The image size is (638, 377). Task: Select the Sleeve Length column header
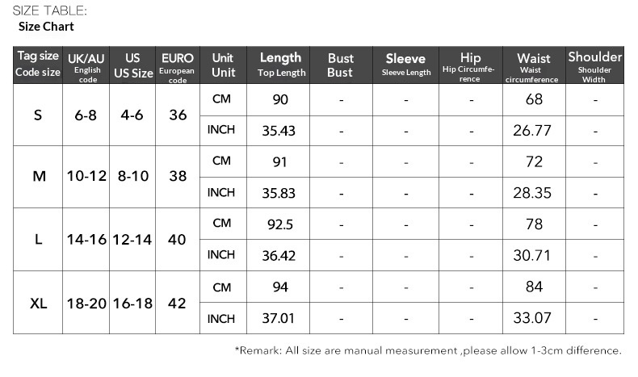tap(405, 65)
